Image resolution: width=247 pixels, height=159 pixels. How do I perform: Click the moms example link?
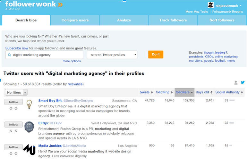pos(231,61)
